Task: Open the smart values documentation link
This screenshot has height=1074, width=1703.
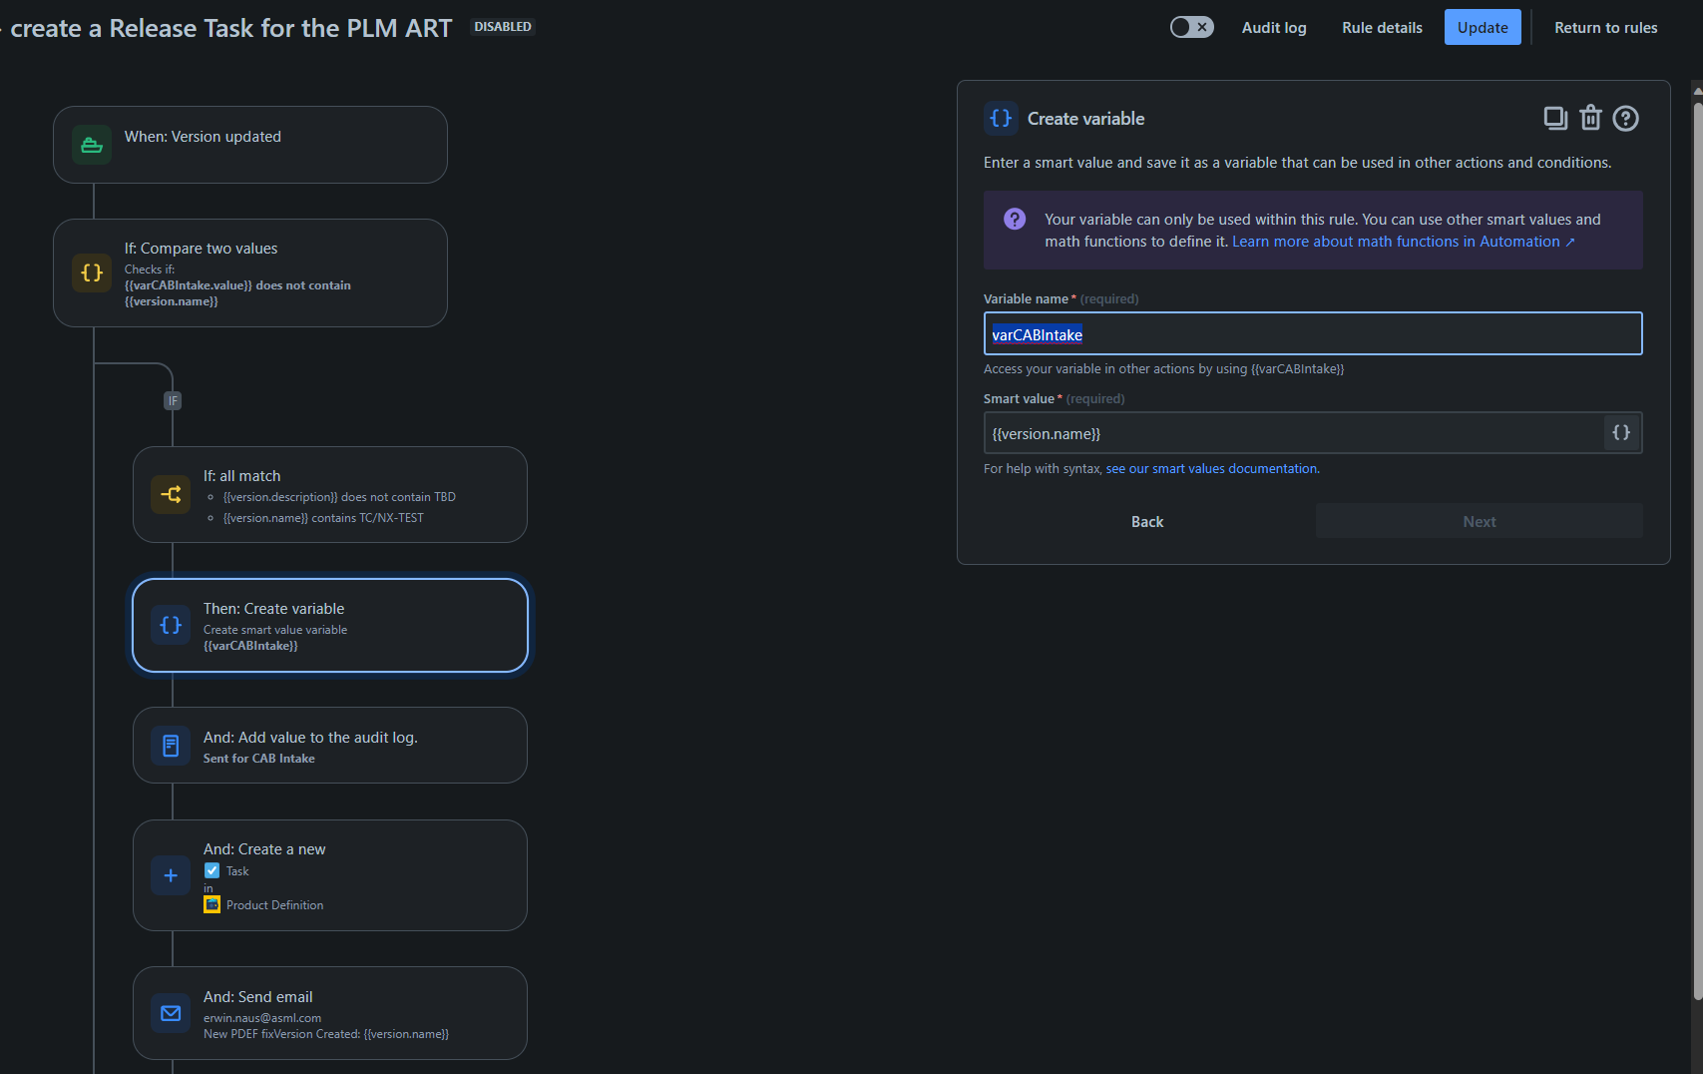Action: pyautogui.click(x=1212, y=469)
